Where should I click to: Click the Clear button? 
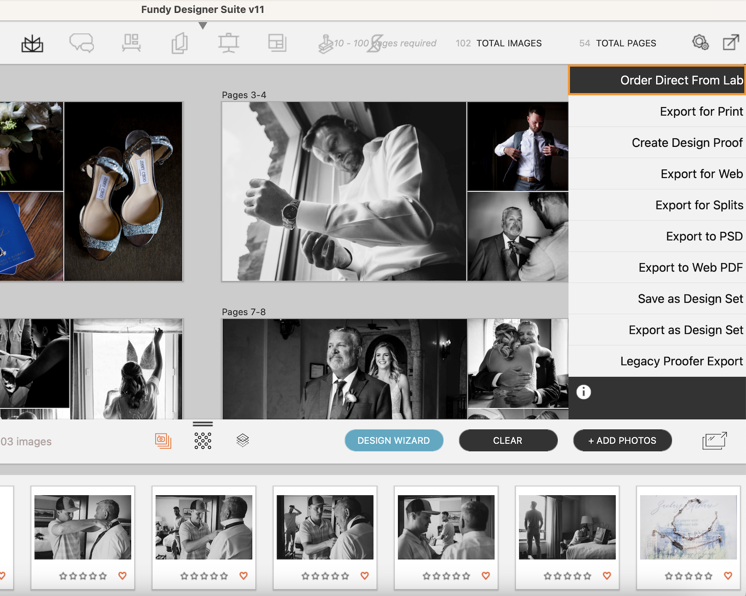click(508, 441)
